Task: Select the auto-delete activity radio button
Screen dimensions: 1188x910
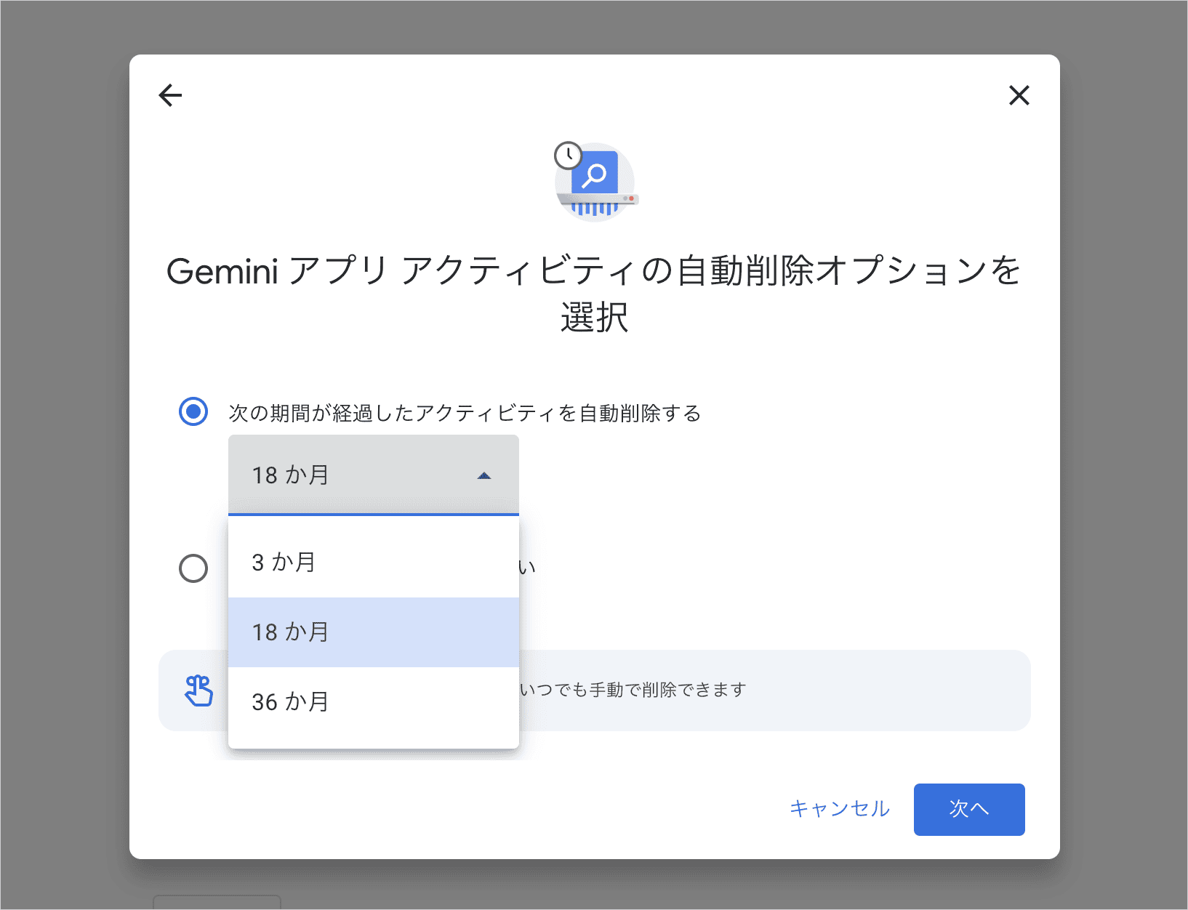Action: pyautogui.click(x=193, y=411)
